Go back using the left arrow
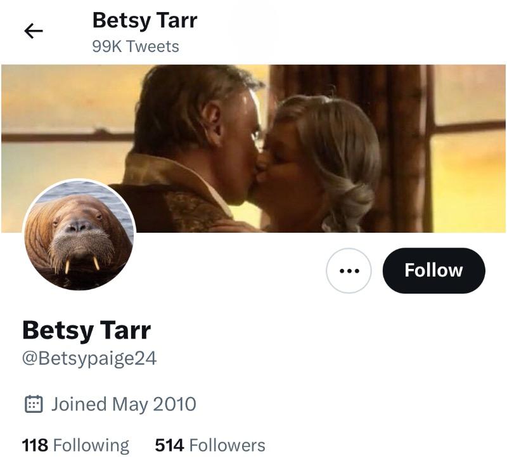507x463 pixels. pyautogui.click(x=33, y=31)
